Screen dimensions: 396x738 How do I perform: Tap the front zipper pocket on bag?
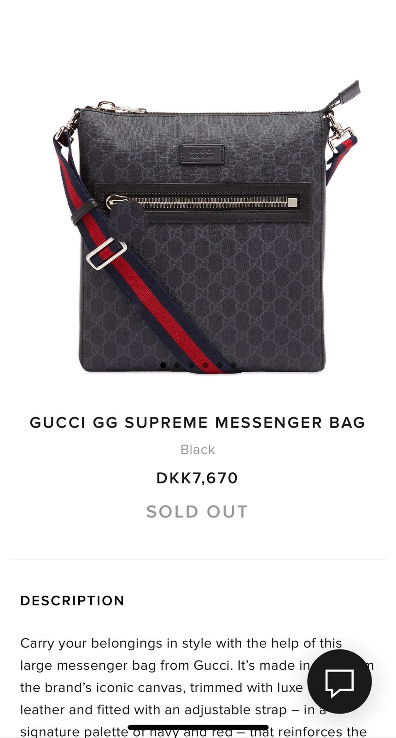202,202
